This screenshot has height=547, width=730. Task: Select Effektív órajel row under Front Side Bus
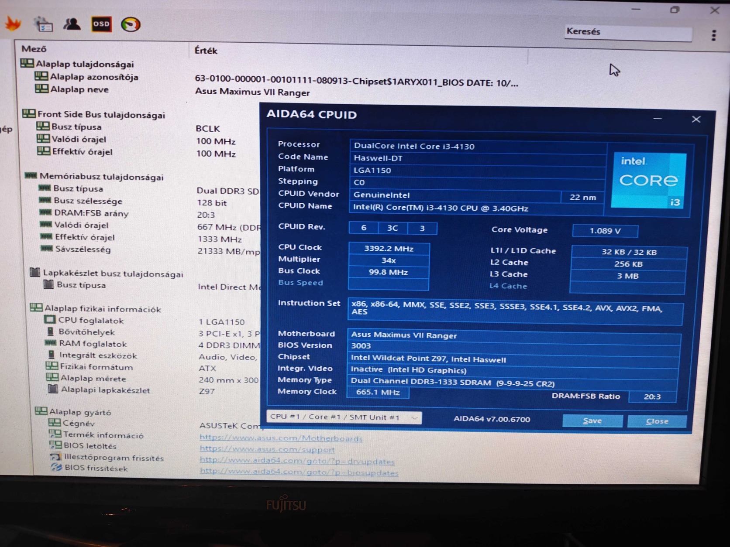(75, 152)
